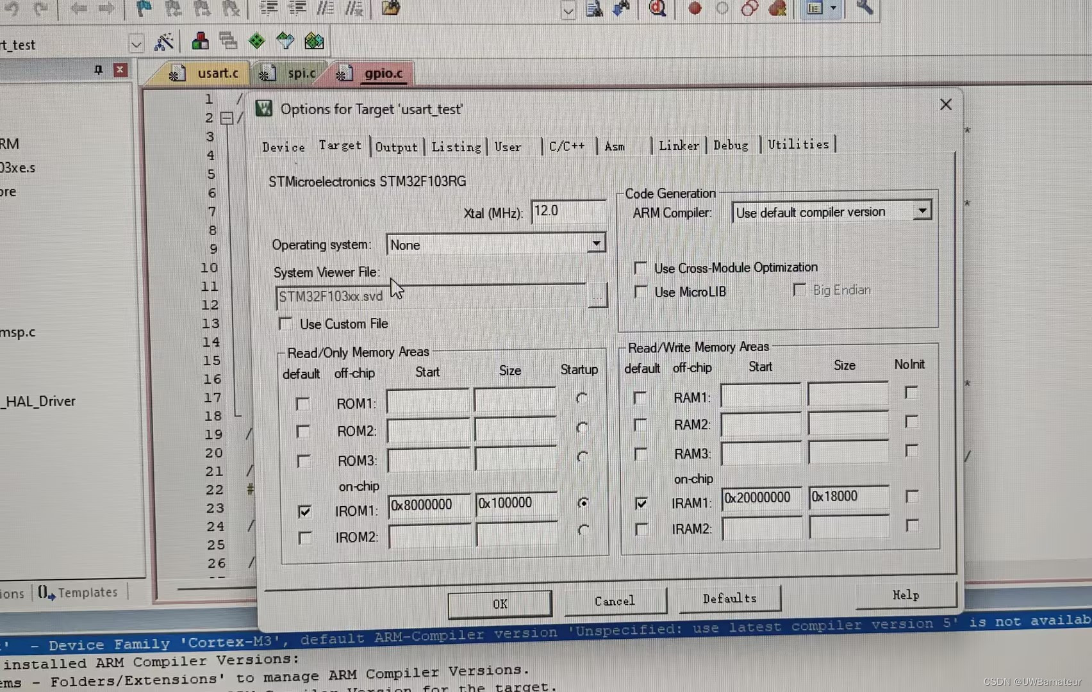Click the Help button

905,595
